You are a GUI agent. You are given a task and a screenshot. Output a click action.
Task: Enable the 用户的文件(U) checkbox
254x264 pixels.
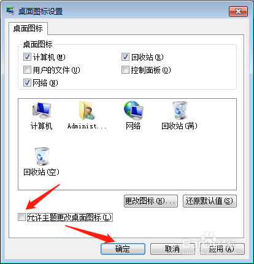coord(27,70)
